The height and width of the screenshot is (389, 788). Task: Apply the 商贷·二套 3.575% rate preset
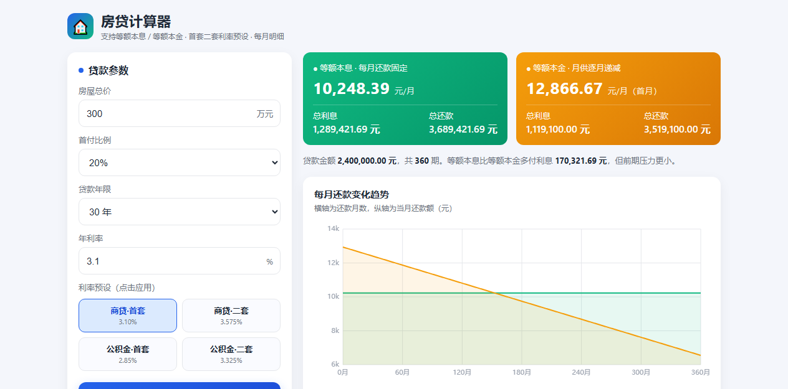[231, 316]
